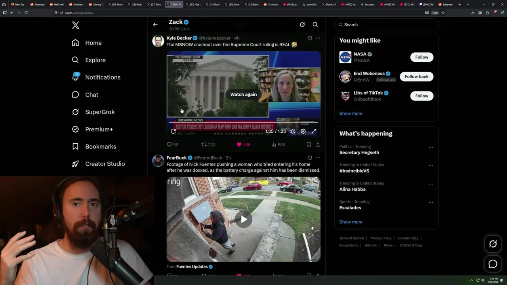The height and width of the screenshot is (285, 507).
Task: Click Show more under What's happening
Action: click(x=351, y=222)
